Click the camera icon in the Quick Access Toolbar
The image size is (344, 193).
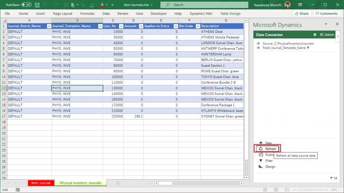point(66,5)
